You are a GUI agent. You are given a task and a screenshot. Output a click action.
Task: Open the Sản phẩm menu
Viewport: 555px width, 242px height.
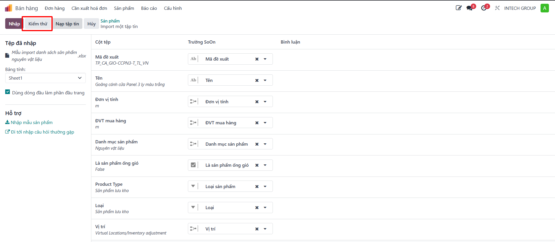[124, 8]
